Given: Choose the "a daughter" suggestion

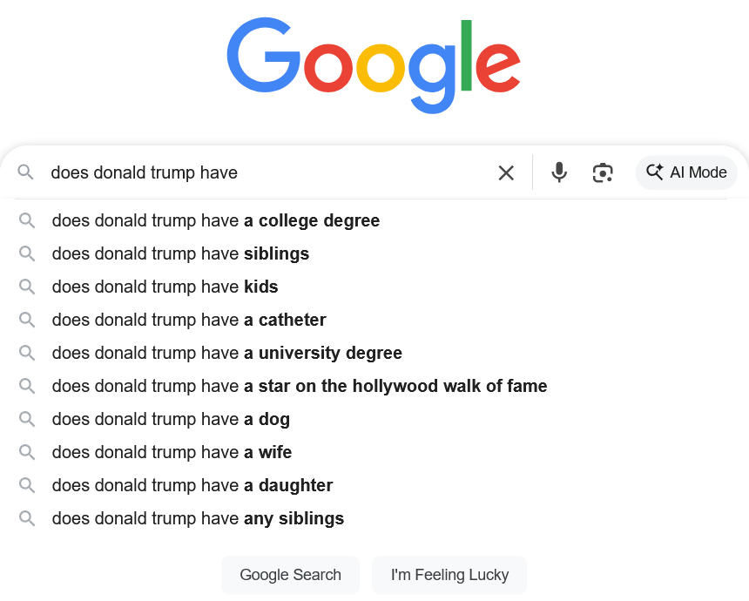Looking at the screenshot, I should point(192,485).
